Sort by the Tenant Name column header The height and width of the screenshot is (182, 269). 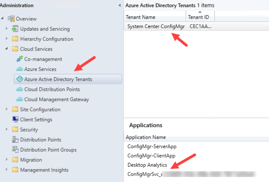(x=155, y=17)
